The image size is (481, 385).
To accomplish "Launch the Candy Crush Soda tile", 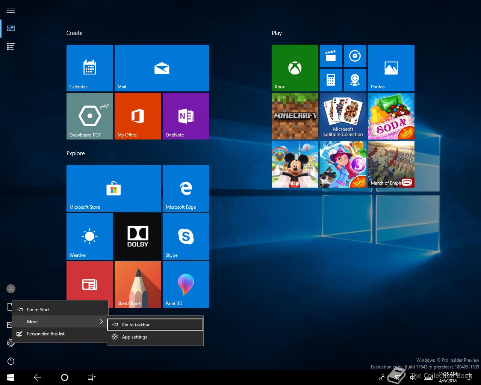I will [391, 116].
